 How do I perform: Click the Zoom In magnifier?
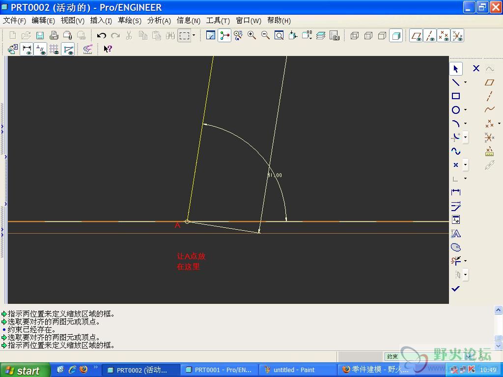click(x=252, y=35)
